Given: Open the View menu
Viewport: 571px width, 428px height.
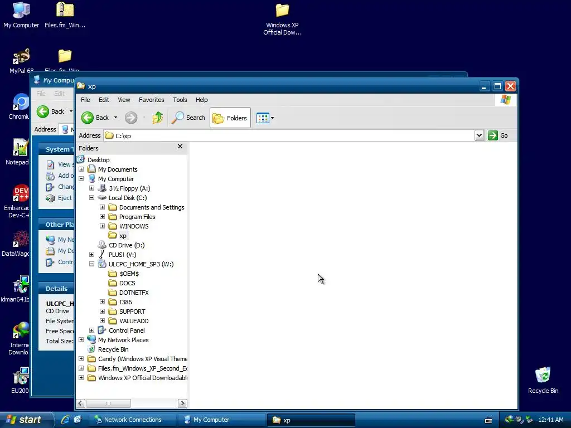Looking at the screenshot, I should (x=124, y=100).
